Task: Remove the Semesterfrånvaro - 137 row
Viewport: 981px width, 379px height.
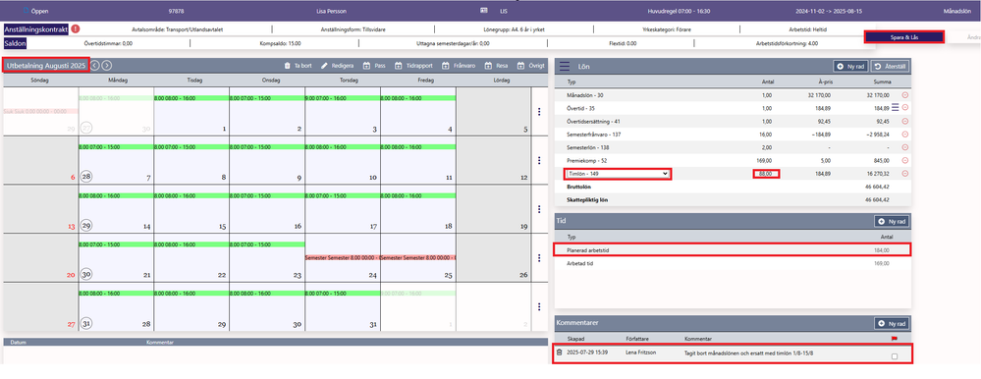Action: tap(904, 134)
